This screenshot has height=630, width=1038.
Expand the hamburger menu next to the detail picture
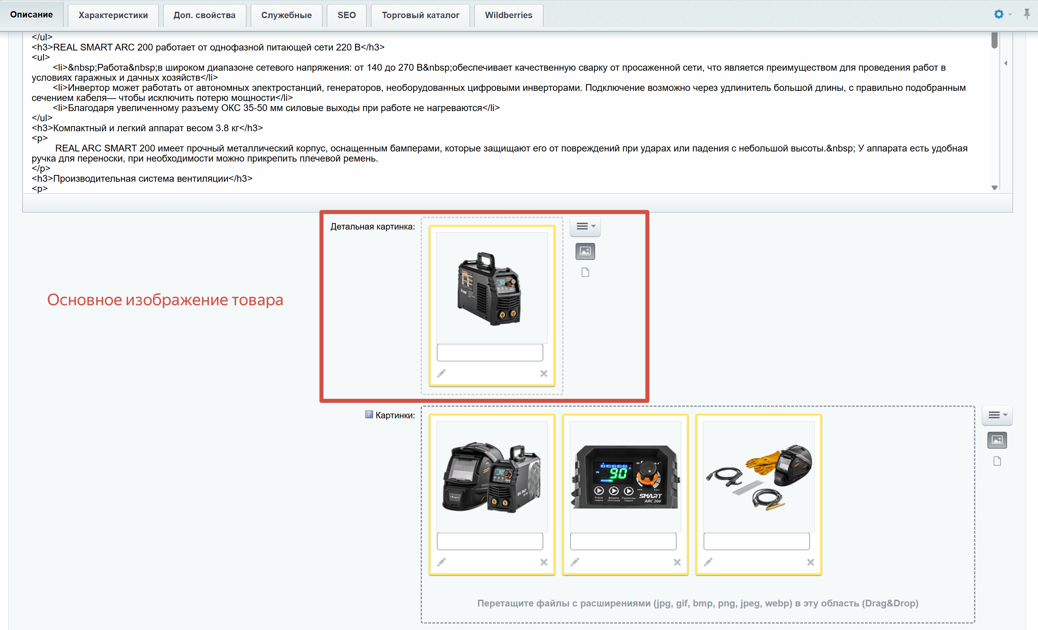tap(585, 226)
